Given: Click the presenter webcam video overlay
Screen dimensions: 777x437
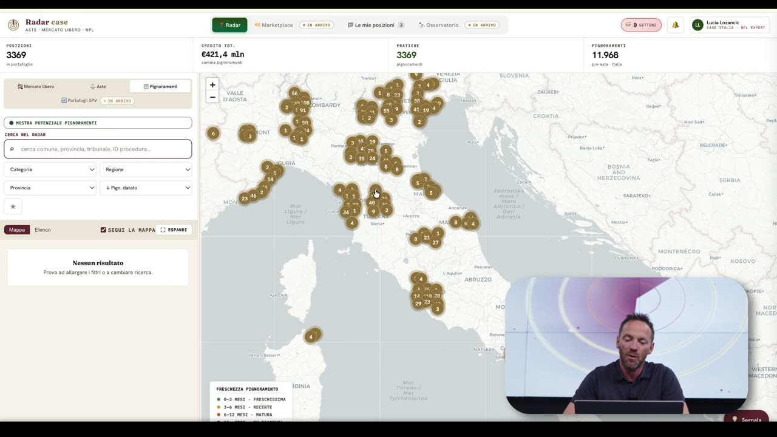Looking at the screenshot, I should (x=626, y=345).
